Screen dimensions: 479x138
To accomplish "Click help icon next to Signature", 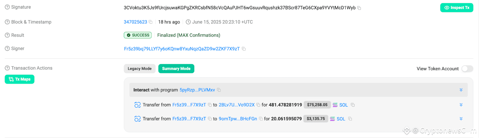I will coord(7,7).
